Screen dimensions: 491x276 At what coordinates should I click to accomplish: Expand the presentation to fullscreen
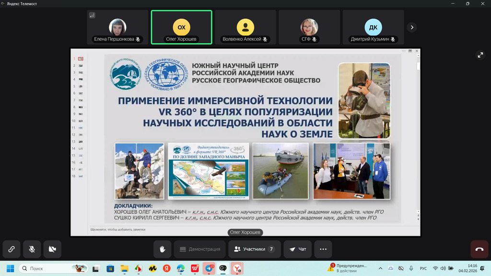point(480,55)
